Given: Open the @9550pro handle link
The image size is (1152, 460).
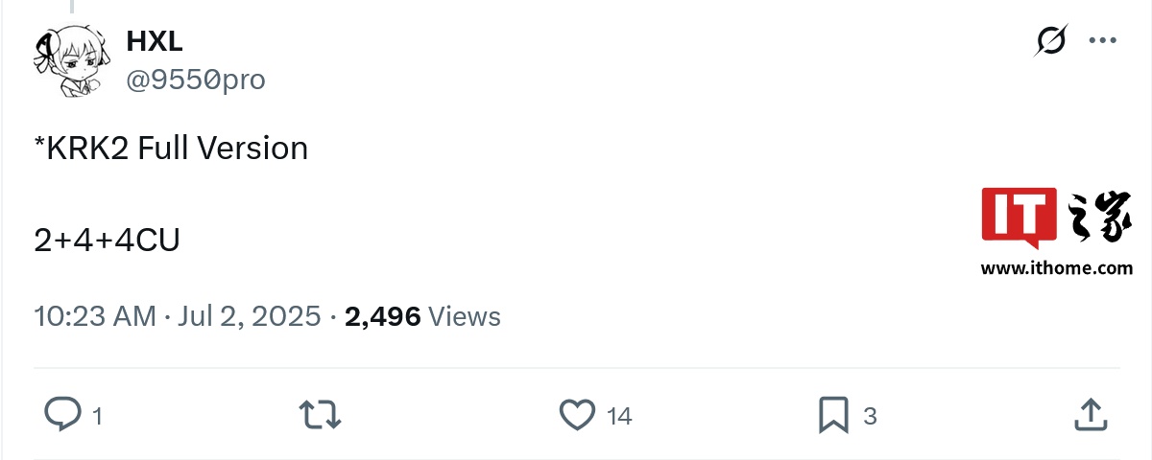Looking at the screenshot, I should [196, 80].
